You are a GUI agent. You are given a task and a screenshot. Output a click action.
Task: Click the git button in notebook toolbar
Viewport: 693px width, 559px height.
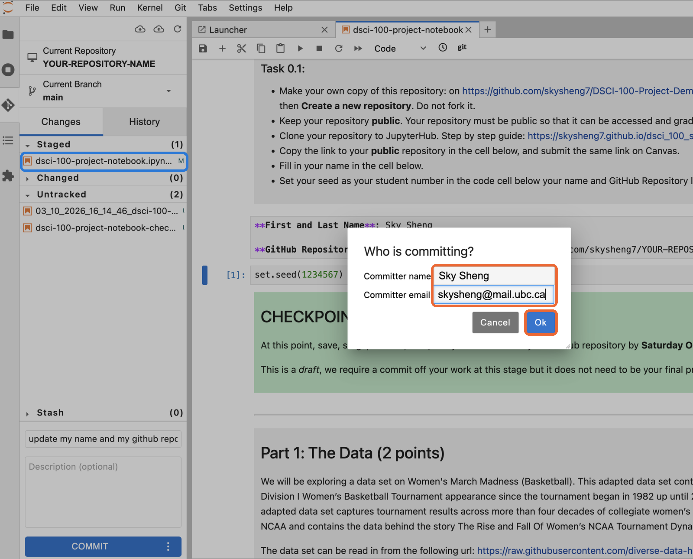coord(462,47)
